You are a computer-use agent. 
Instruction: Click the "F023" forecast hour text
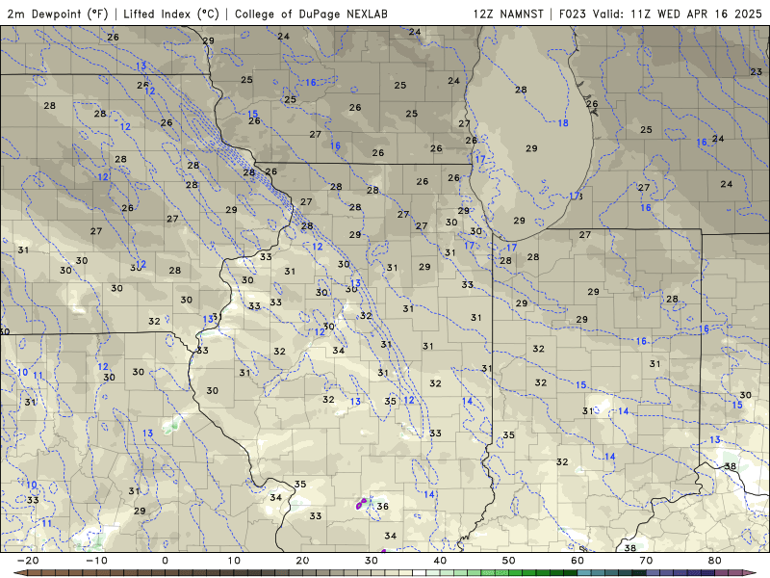click(574, 13)
